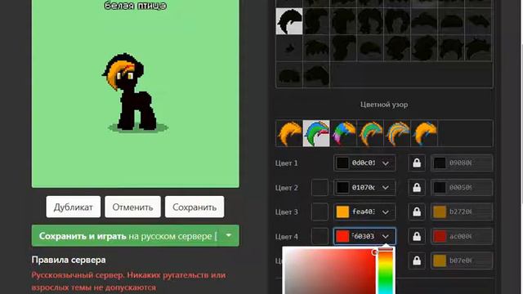Open the Цвет 3 color picker dropdown arrow

pyautogui.click(x=385, y=212)
